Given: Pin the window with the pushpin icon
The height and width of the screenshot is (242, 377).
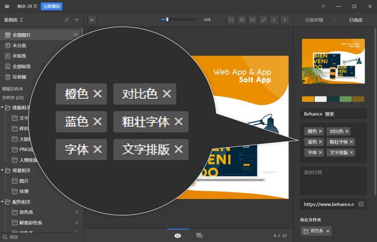Looking at the screenshot, I should (323, 6).
